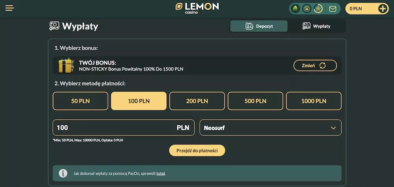Screen dimensions: 394x187
Task: Click the deposit amount input field
Action: 114,128
